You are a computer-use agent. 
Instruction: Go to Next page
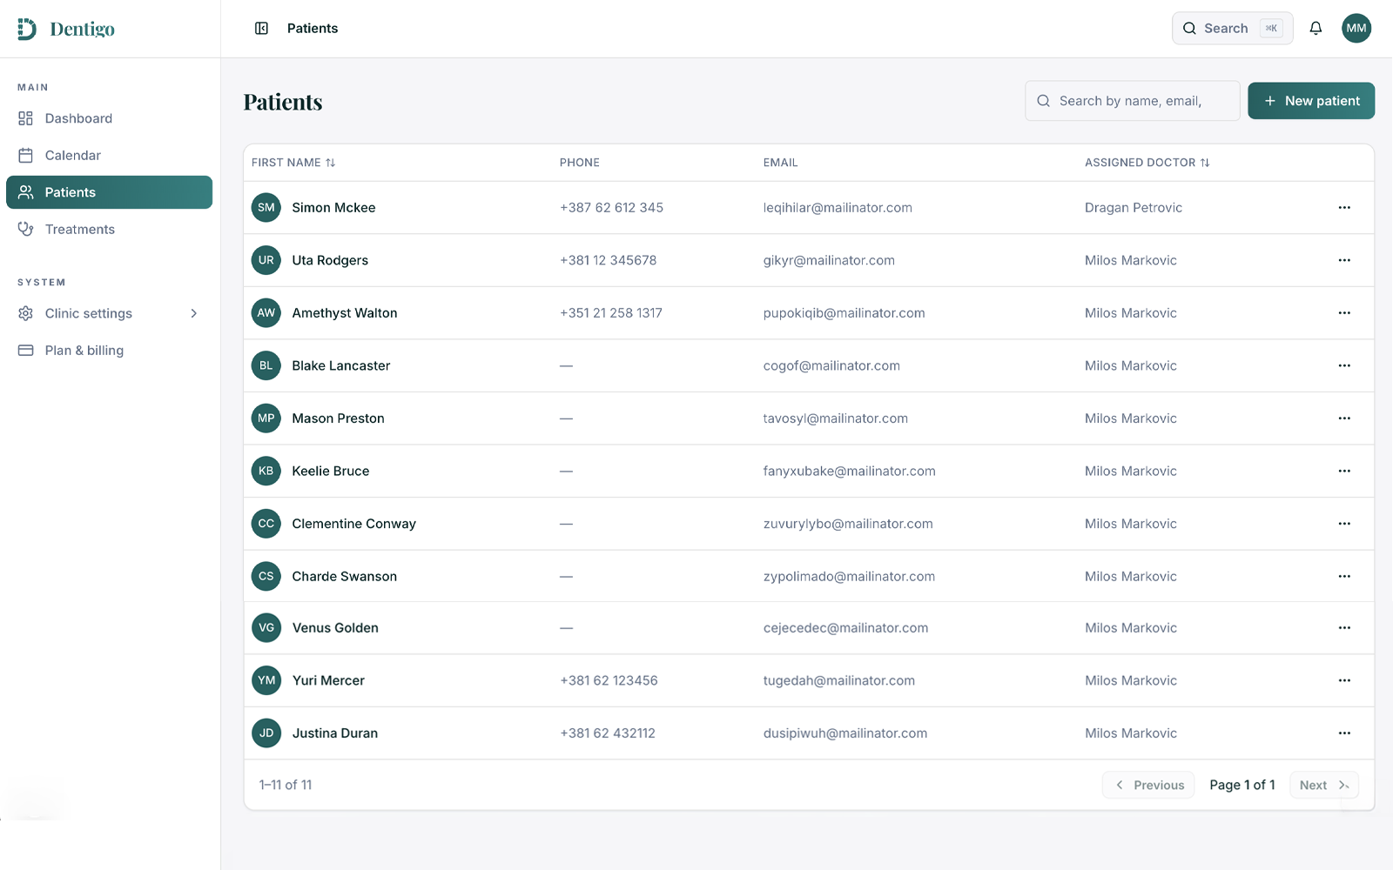1323,785
